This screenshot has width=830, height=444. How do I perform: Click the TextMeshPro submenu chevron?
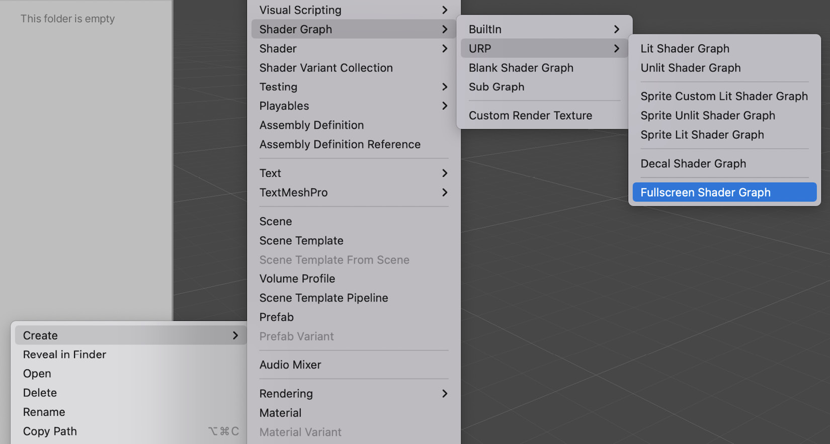(x=445, y=192)
